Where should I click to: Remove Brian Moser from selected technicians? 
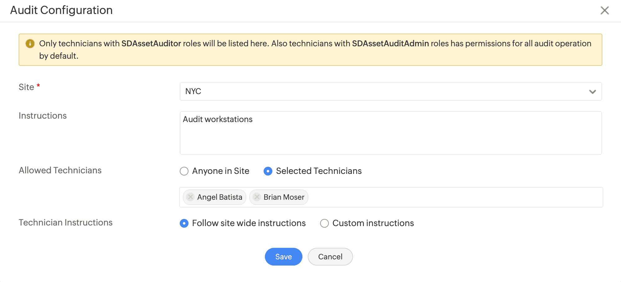coord(257,197)
